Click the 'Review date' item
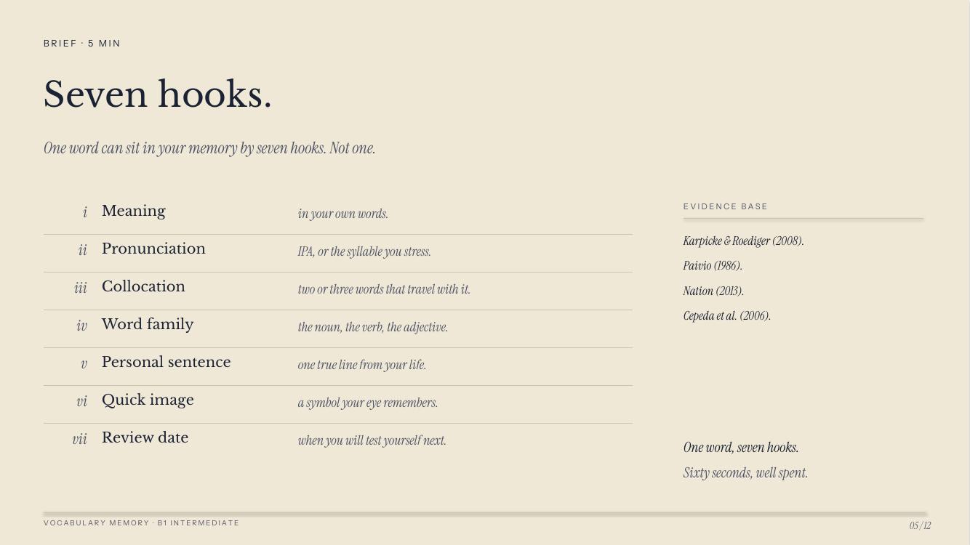 pyautogui.click(x=338, y=442)
